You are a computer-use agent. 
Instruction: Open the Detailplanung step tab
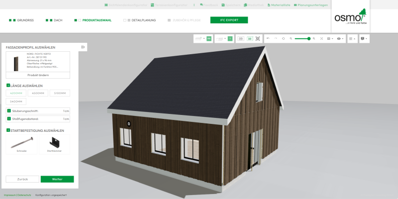point(141,20)
